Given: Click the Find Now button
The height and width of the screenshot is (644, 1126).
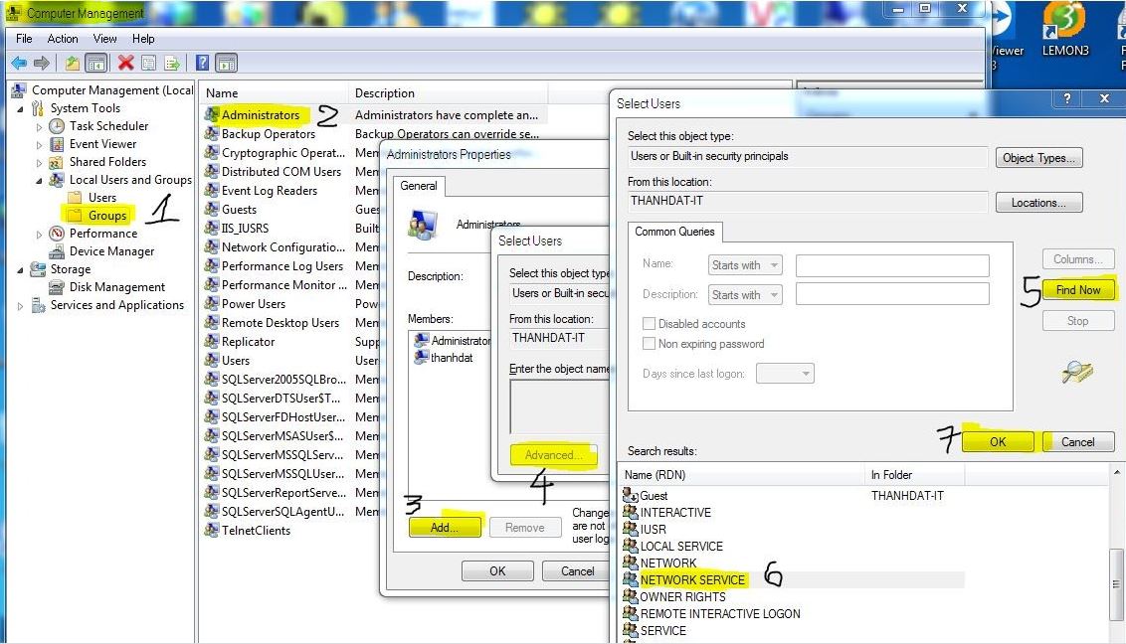Looking at the screenshot, I should [x=1078, y=290].
